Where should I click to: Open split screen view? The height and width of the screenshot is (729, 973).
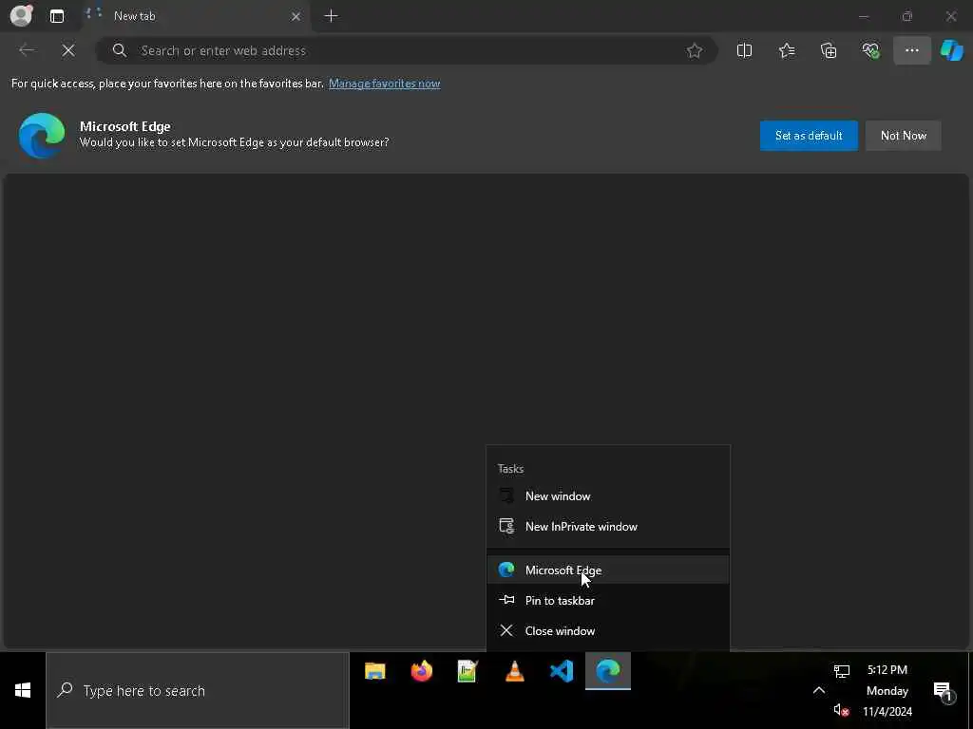coord(744,51)
